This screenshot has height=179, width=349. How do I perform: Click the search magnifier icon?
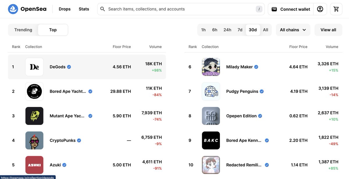(102, 9)
